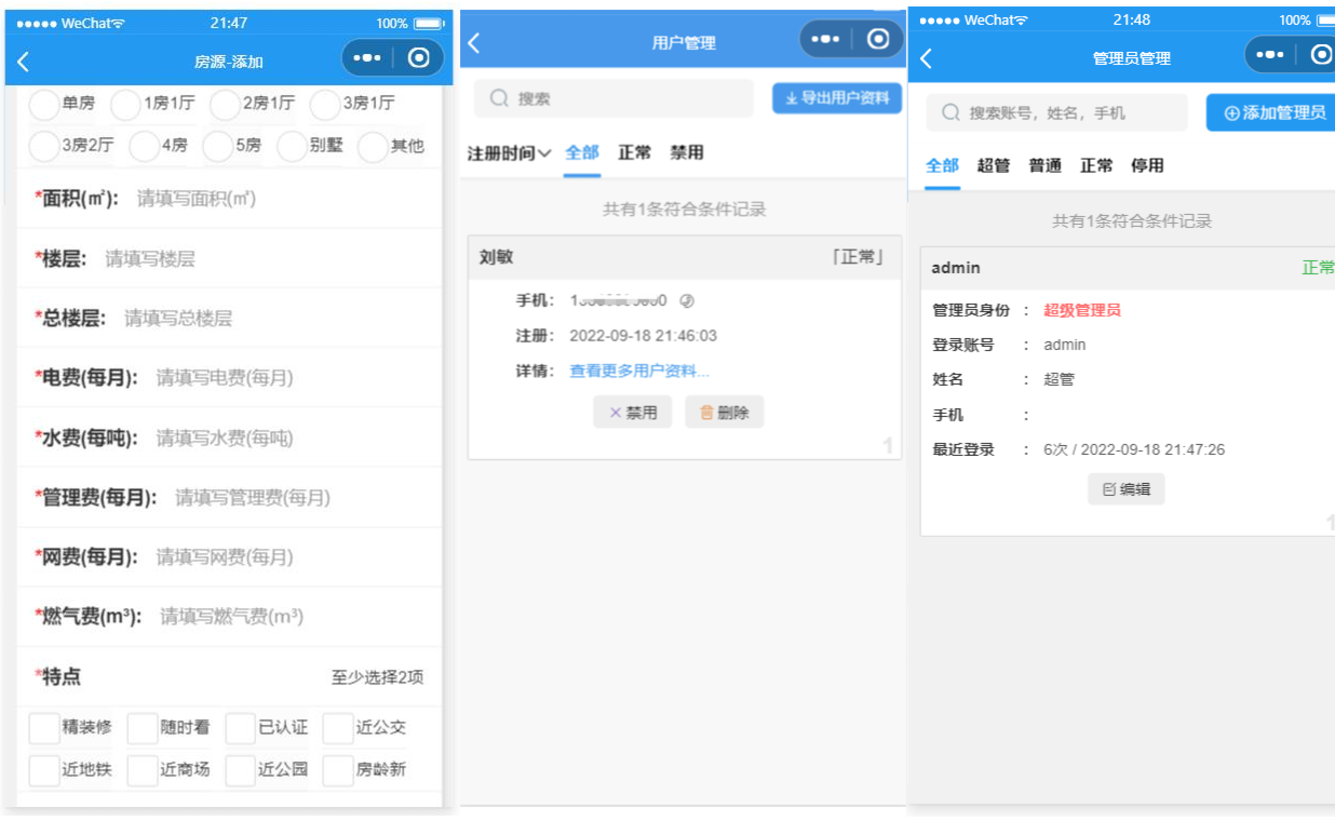Go back from the 房源-添加 screen
Viewport: 1335px width, 821px height.
[23, 62]
